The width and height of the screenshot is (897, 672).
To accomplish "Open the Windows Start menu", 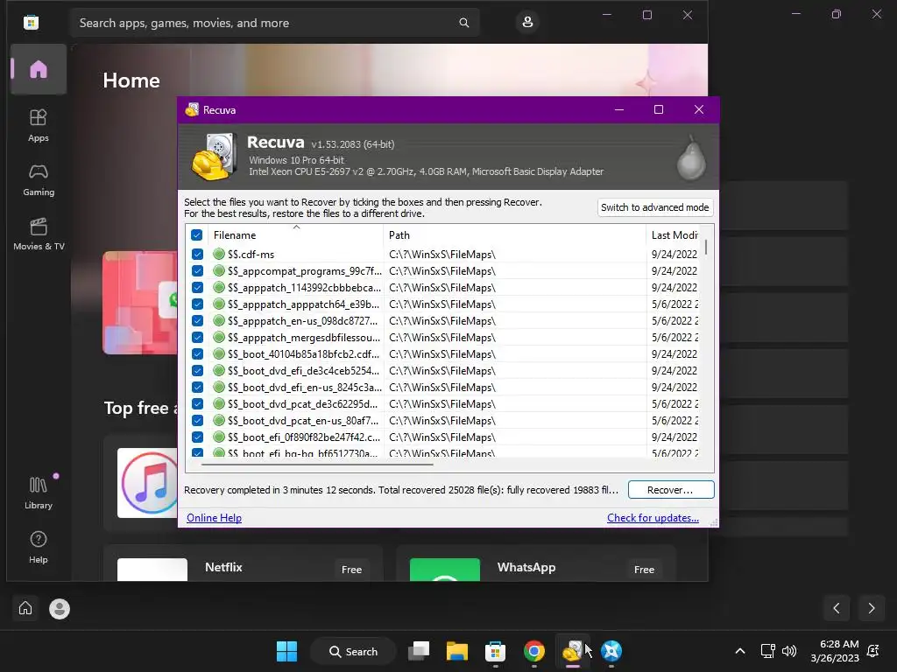I will (286, 651).
